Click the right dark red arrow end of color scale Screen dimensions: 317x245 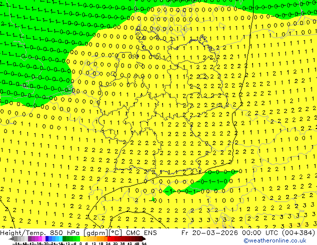[143, 238]
